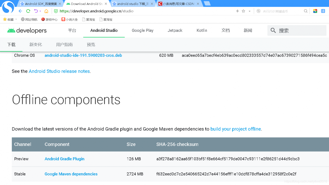This screenshot has width=329, height=185.
Task: Open 文档 navigation item
Action: [x=226, y=30]
